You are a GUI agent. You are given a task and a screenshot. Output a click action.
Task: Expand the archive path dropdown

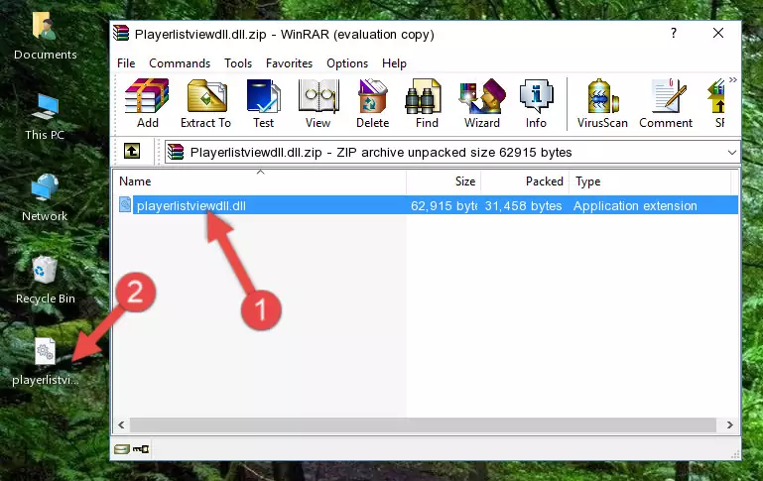[x=732, y=152]
